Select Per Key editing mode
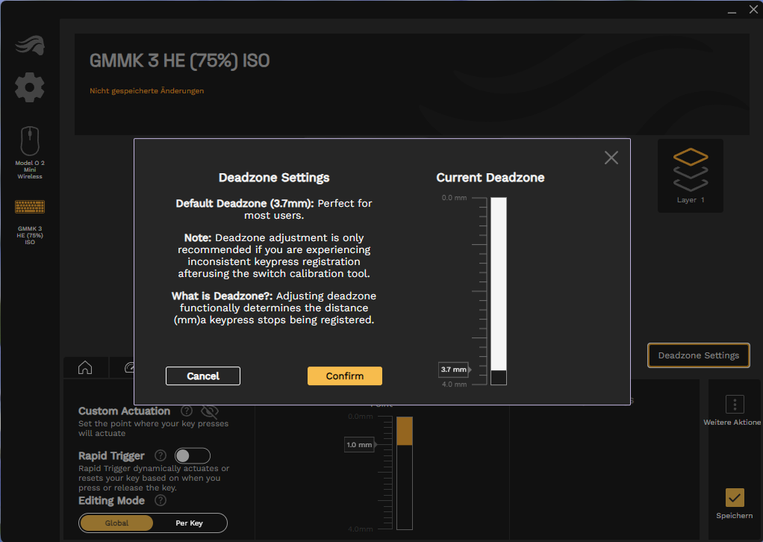This screenshot has height=542, width=763. pyautogui.click(x=189, y=523)
